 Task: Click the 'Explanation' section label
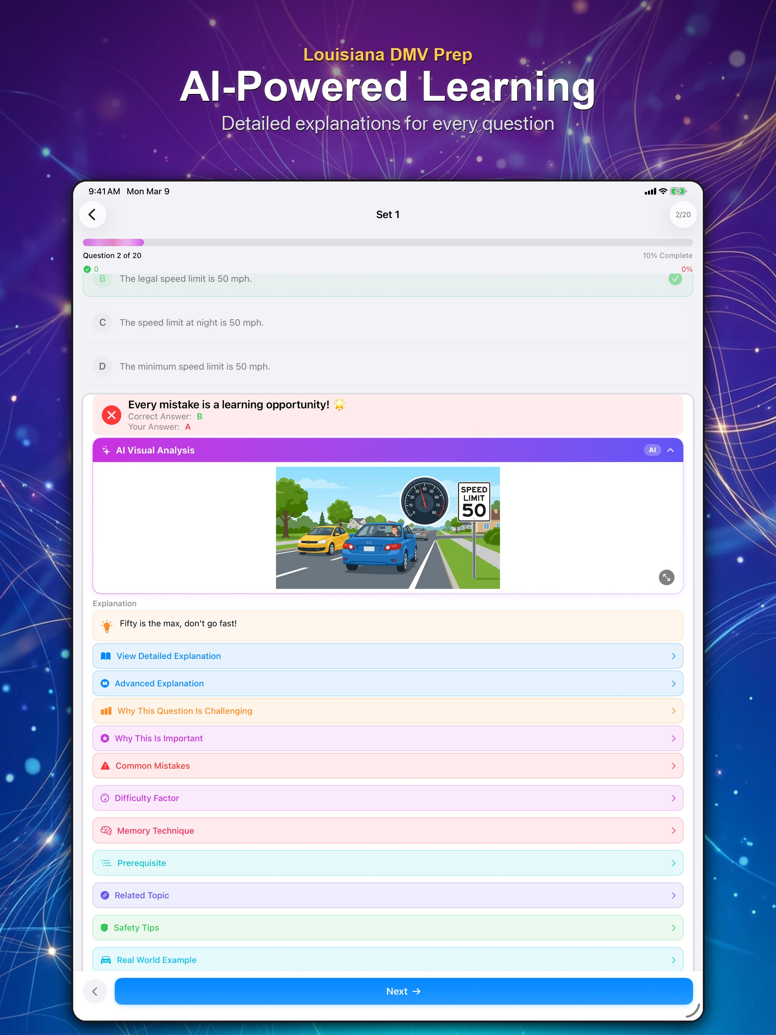click(x=115, y=603)
